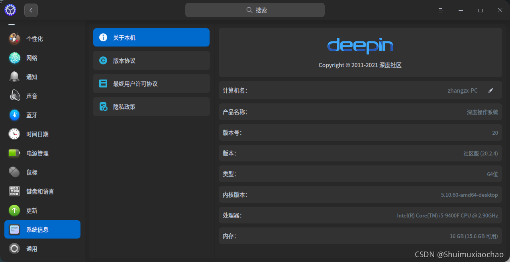Image resolution: width=510 pixels, height=262 pixels.
Task: Click the Copyright 2011-2021 深度社区 text
Action: point(360,65)
